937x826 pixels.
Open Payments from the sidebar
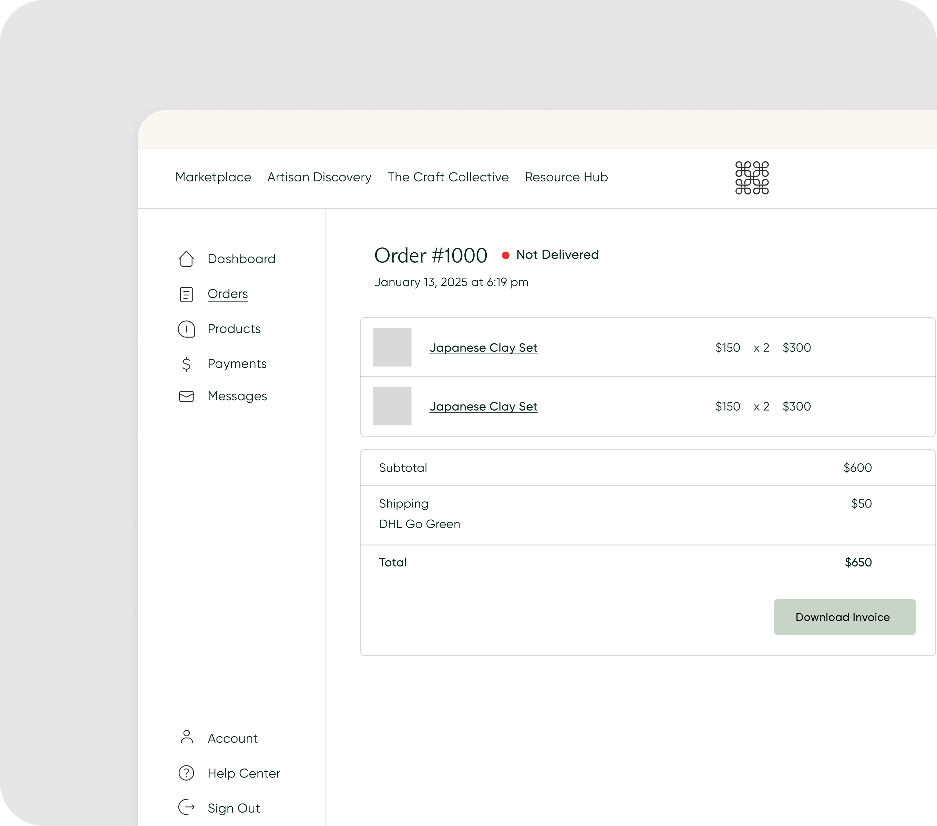237,363
